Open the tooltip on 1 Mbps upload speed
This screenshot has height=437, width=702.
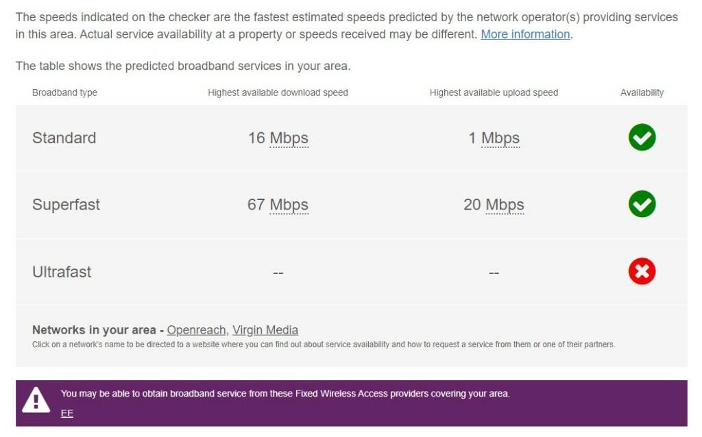[x=502, y=138]
